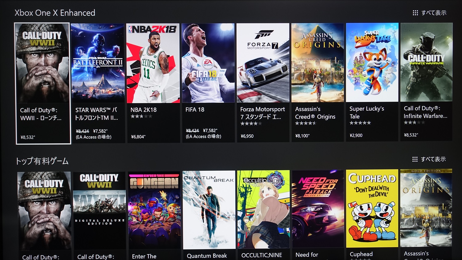Click the "NBA 2K18" title text
The image size is (462, 260).
144,110
